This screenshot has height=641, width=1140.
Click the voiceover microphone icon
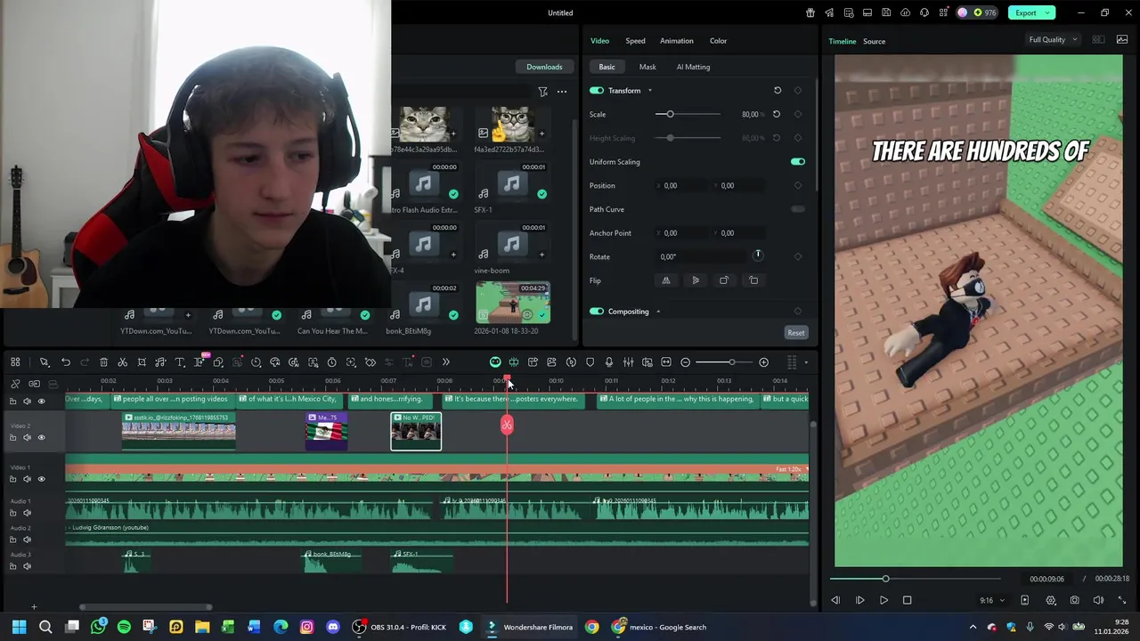pos(609,362)
